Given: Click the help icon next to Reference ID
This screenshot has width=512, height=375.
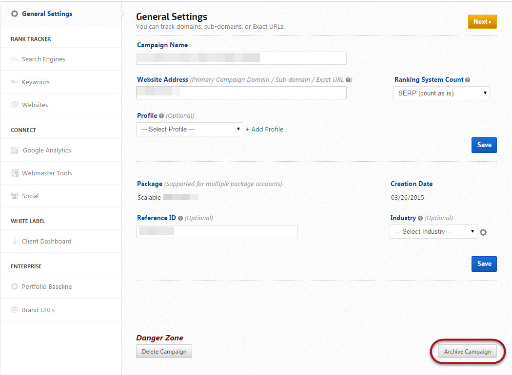Looking at the screenshot, I should [180, 218].
